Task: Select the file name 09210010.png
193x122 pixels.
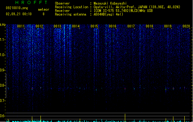Action: click(x=17, y=8)
